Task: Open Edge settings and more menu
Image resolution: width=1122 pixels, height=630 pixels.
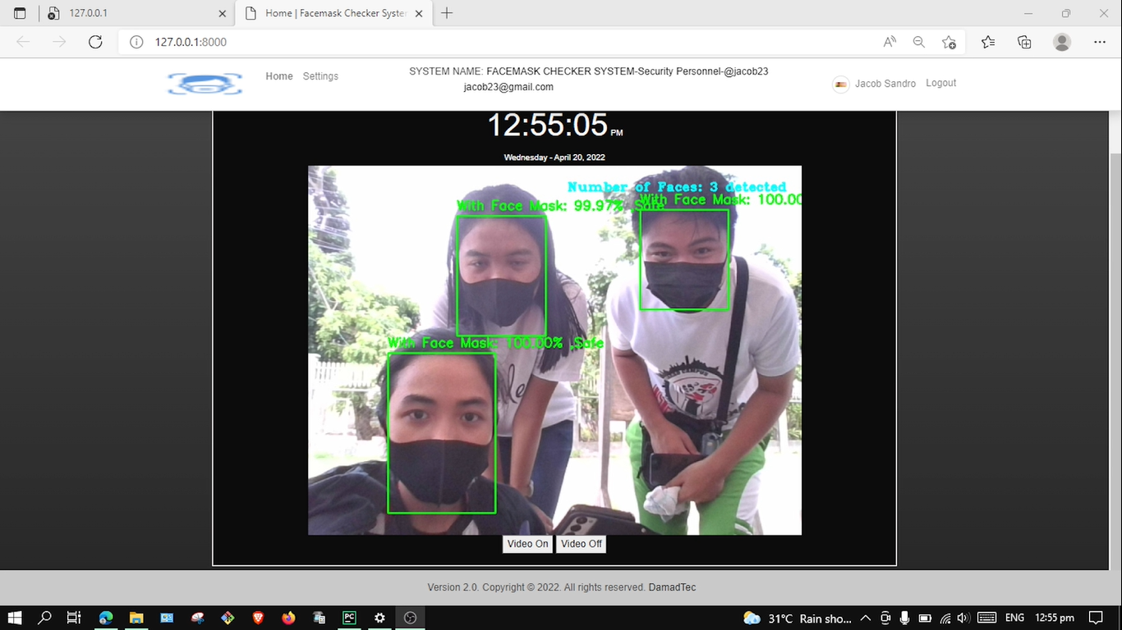Action: (1100, 42)
